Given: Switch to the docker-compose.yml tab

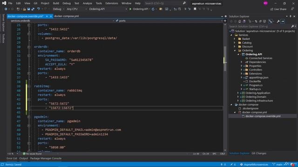Looking at the screenshot, I should (x=66, y=16).
